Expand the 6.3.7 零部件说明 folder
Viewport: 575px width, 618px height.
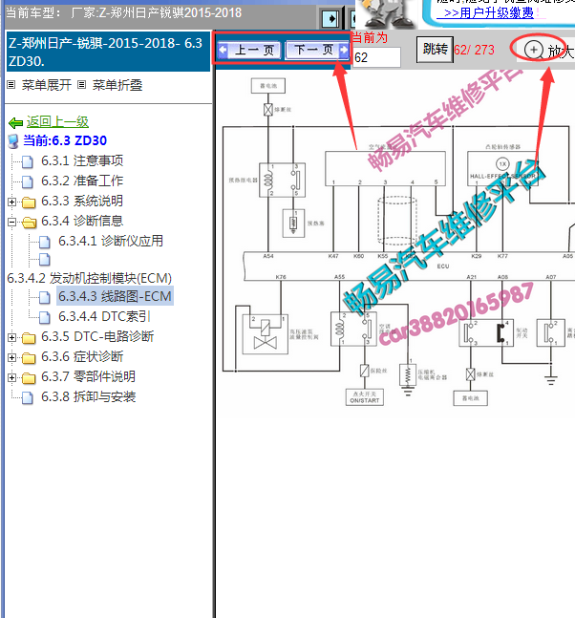coord(11,378)
